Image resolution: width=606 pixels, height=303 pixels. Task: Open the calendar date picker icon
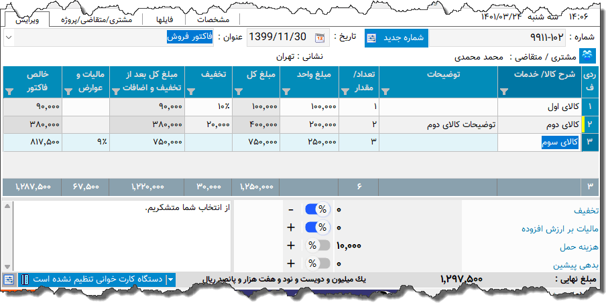(320, 37)
